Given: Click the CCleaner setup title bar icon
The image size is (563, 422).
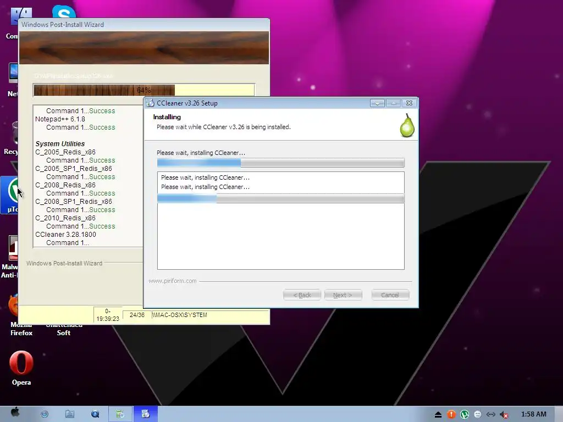Looking at the screenshot, I should (x=150, y=103).
